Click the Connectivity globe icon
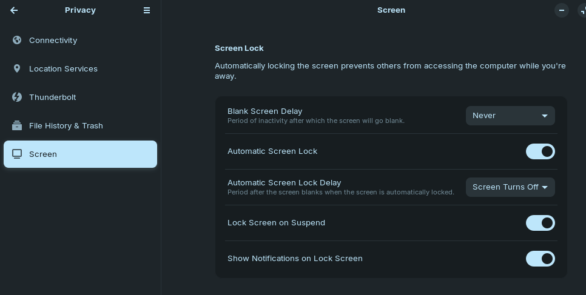The image size is (586, 295). click(x=17, y=40)
